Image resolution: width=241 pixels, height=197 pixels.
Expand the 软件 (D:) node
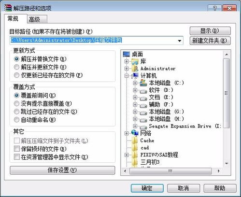[x=135, y=90]
